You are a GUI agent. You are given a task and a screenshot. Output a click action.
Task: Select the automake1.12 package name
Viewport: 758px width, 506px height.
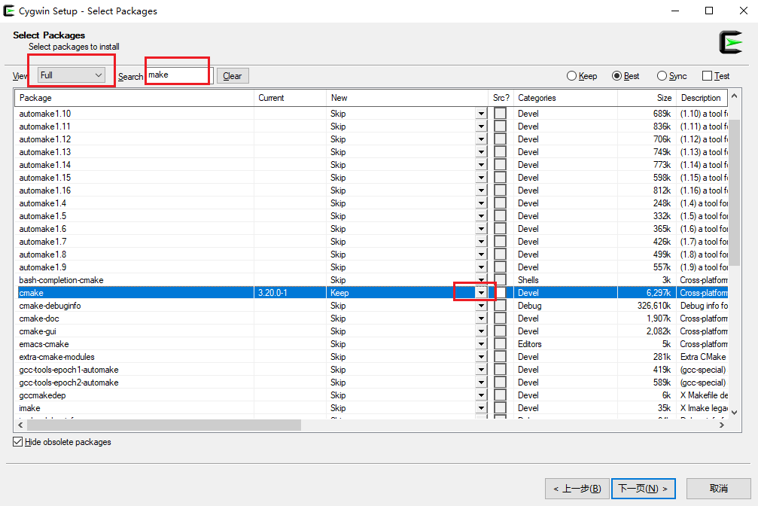[45, 139]
